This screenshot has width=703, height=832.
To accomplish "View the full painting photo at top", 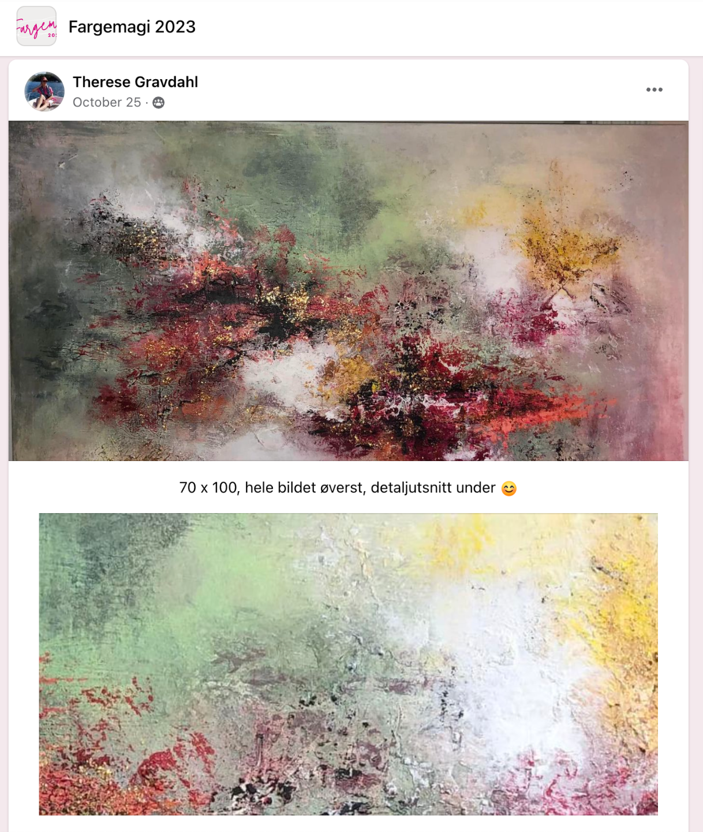I will [349, 291].
